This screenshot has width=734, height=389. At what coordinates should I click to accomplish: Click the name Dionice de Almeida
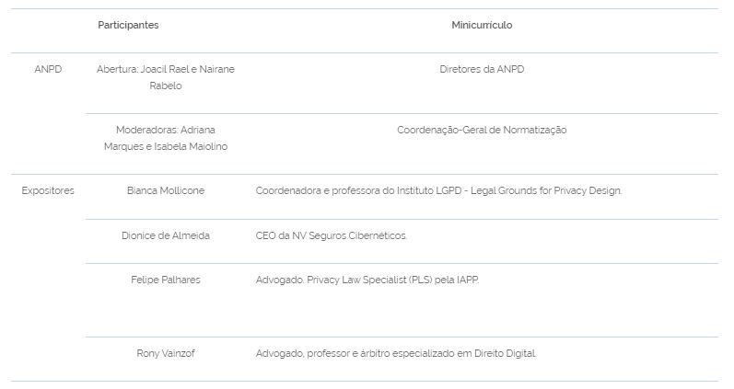(166, 236)
